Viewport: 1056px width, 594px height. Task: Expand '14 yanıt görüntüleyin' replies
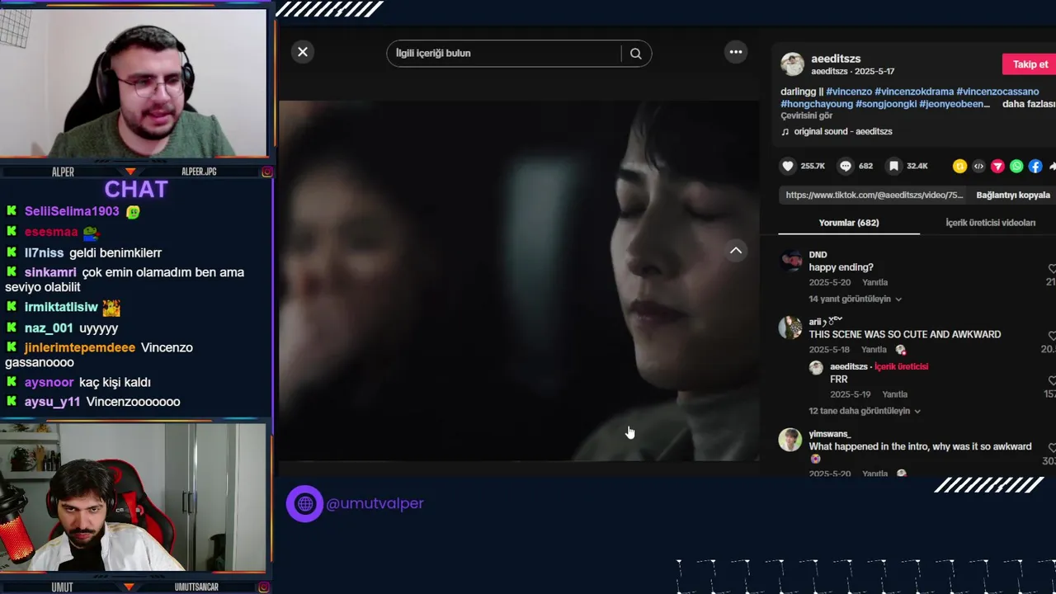(855, 299)
